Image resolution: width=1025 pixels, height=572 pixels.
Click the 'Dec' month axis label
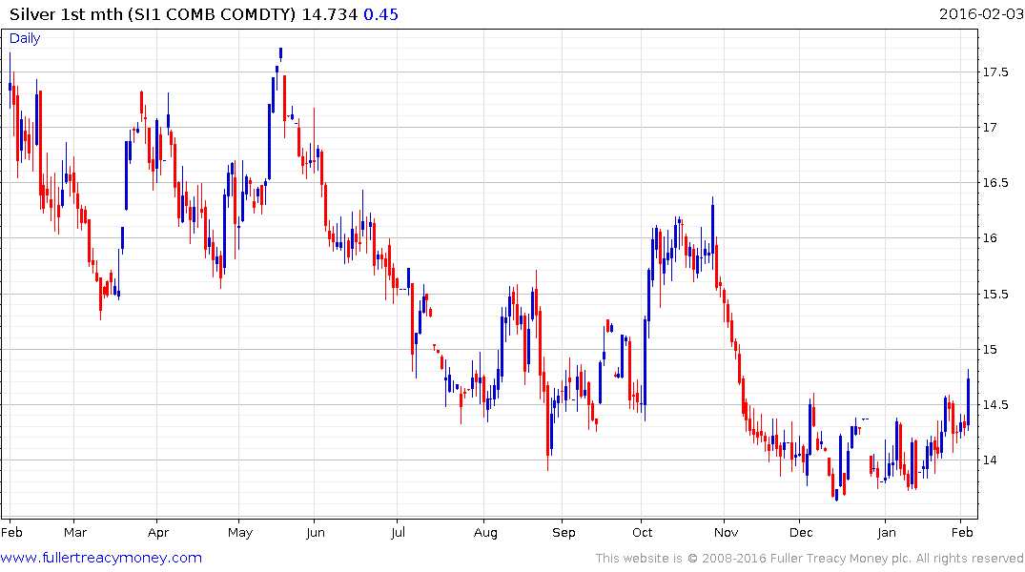pyautogui.click(x=801, y=532)
